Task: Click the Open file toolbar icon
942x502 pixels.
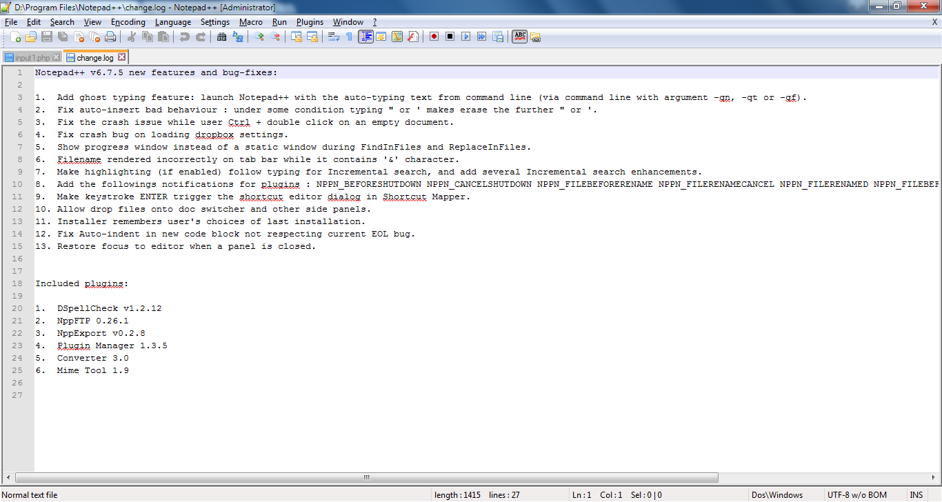Action: pyautogui.click(x=32, y=37)
